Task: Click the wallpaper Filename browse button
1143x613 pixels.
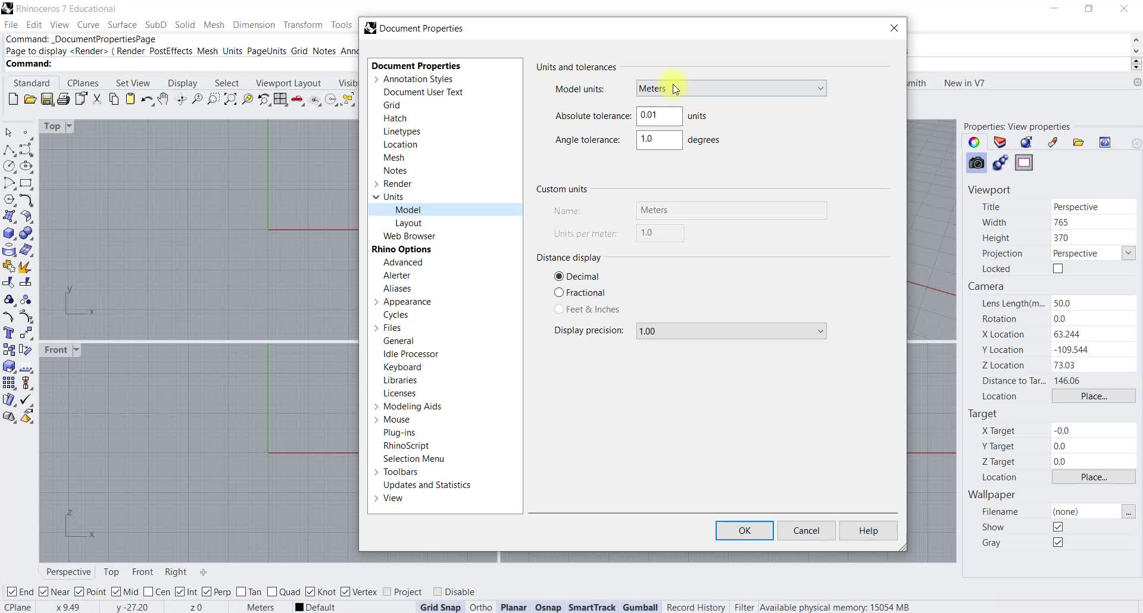Action: click(1128, 512)
